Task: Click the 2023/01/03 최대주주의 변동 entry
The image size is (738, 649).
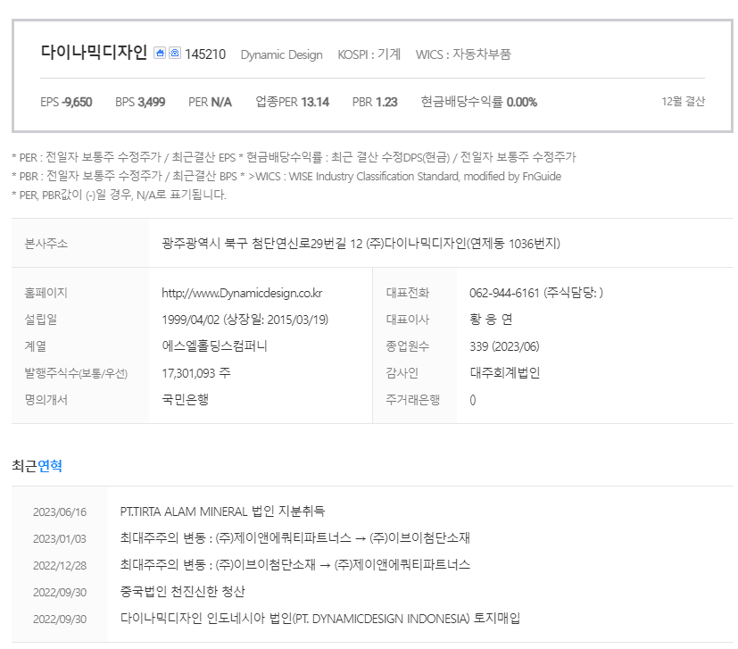Action: tap(295, 537)
